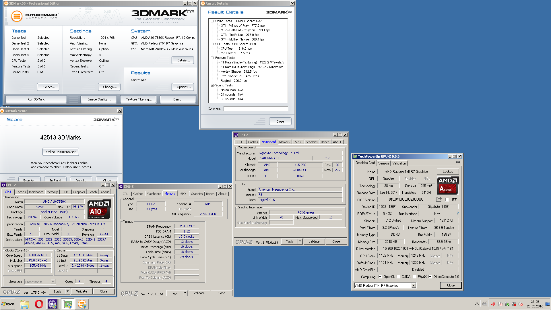Viewport: 551px width, 310px height.
Task: Open Caches tab in CPU-Z CPU window
Action: 21,192
